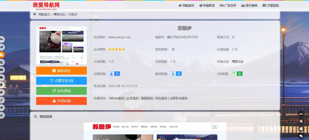The width and height of the screenshot is (309, 140).
Task: Click the QQ penguin floating icon
Action: click(x=301, y=129)
